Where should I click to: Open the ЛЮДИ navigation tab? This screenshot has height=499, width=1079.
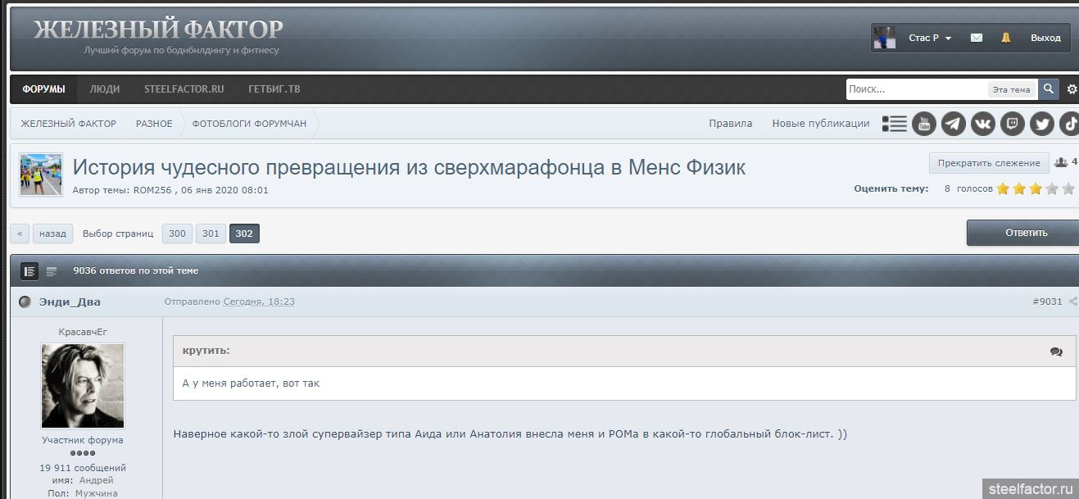click(x=104, y=88)
